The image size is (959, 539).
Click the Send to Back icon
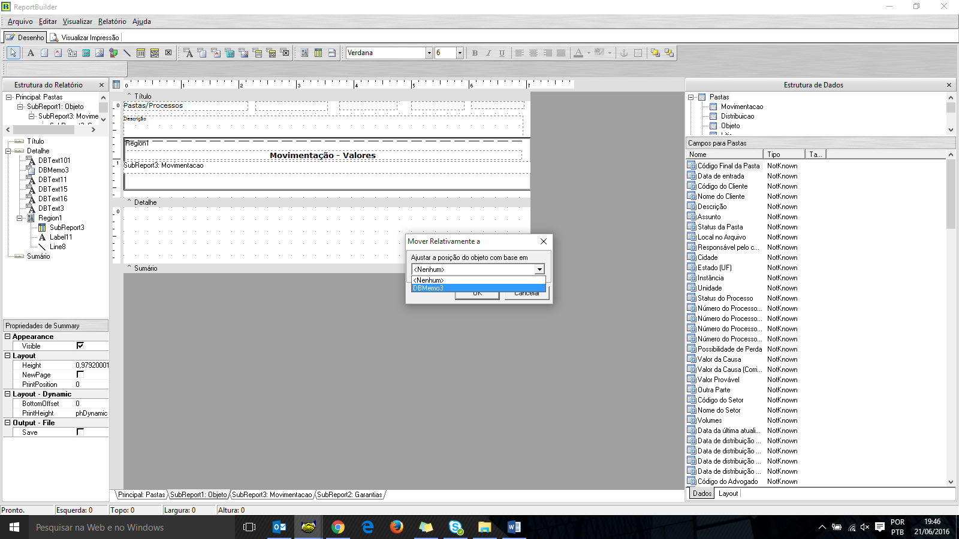tap(669, 53)
